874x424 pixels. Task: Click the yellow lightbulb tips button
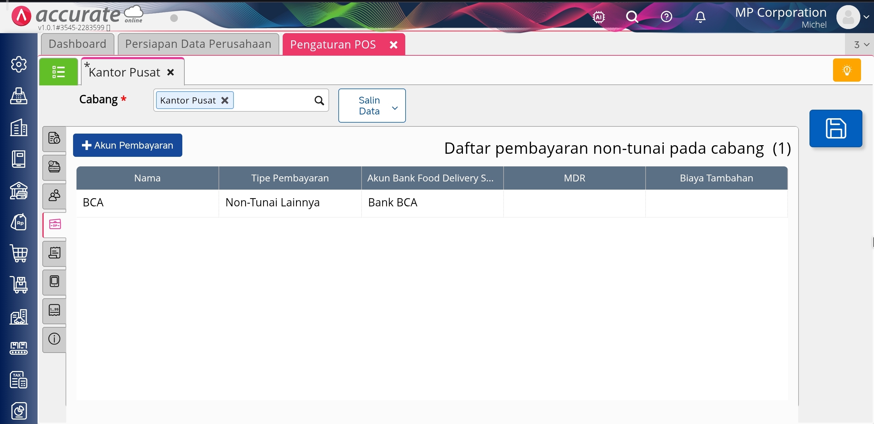pos(847,70)
